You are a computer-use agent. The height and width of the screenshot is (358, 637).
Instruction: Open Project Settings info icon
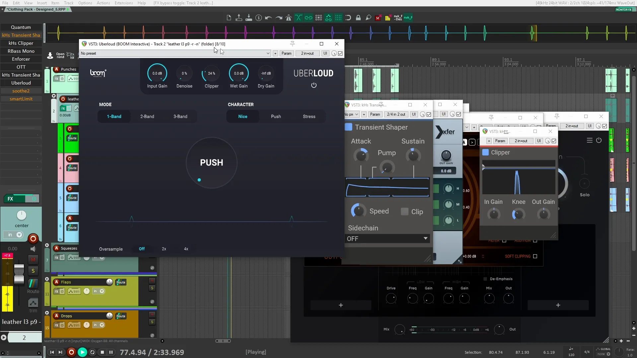pyautogui.click(x=258, y=18)
